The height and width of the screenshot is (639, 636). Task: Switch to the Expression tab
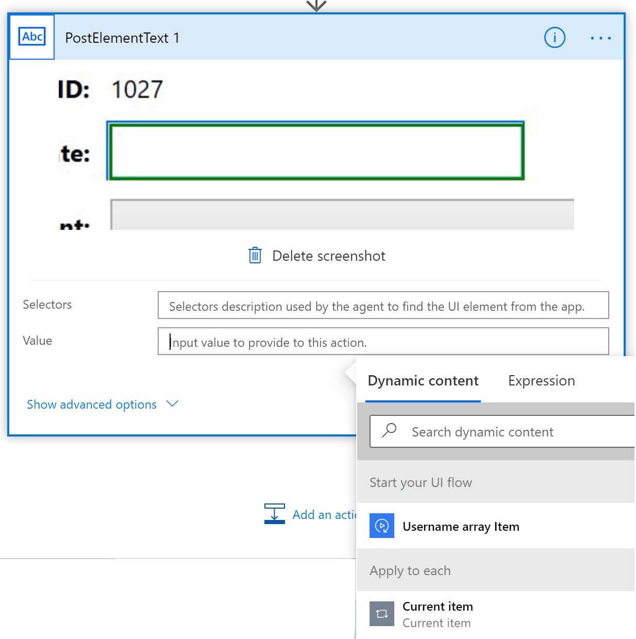[541, 381]
